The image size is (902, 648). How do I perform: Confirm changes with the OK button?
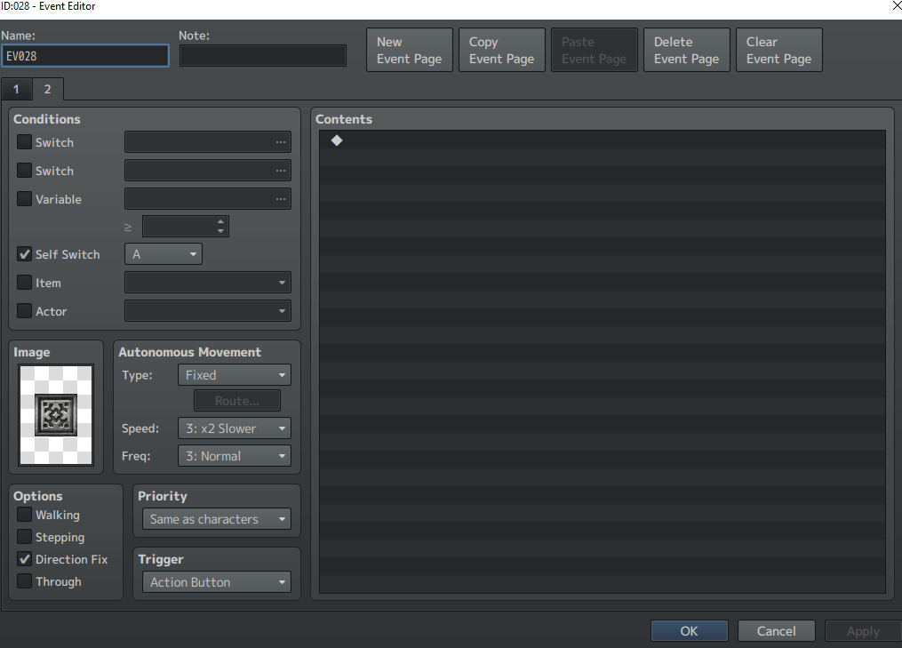689,631
